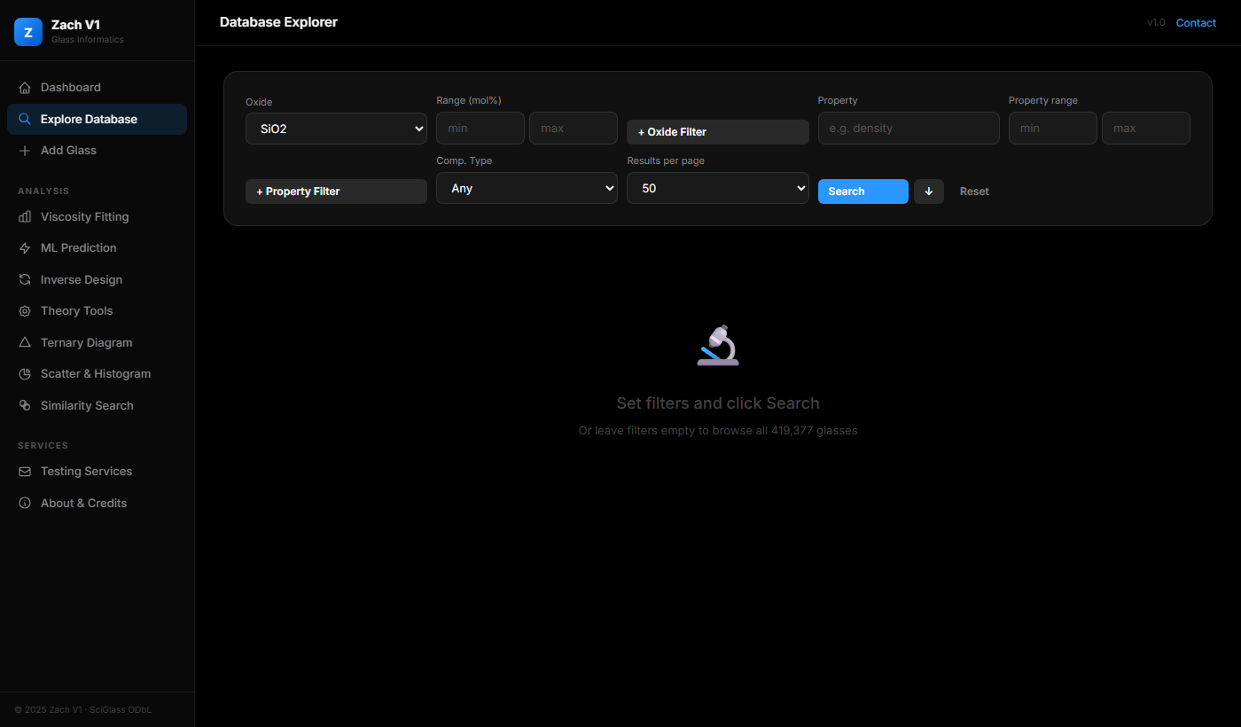The height and width of the screenshot is (727, 1241).
Task: Click the Property range min field
Action: (x=1053, y=128)
